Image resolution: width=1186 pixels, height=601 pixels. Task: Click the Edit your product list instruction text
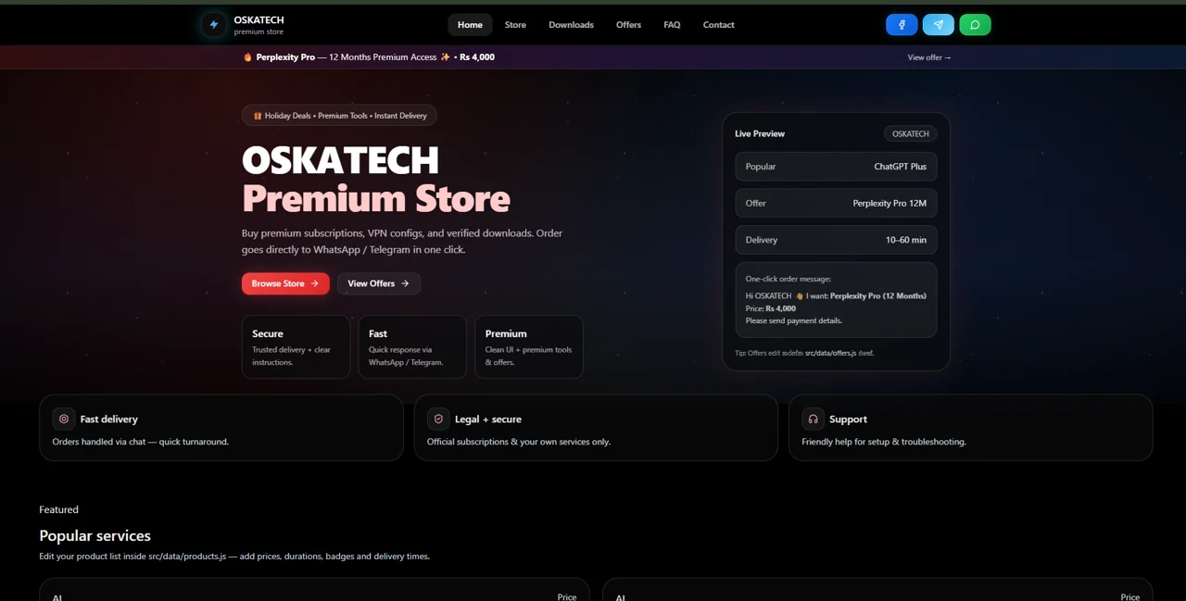[234, 557]
